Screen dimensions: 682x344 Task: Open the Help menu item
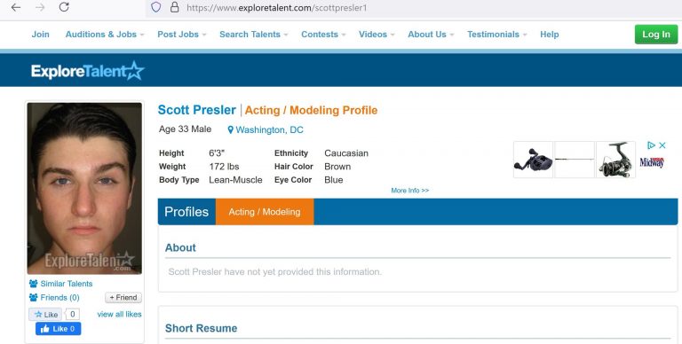tap(550, 35)
